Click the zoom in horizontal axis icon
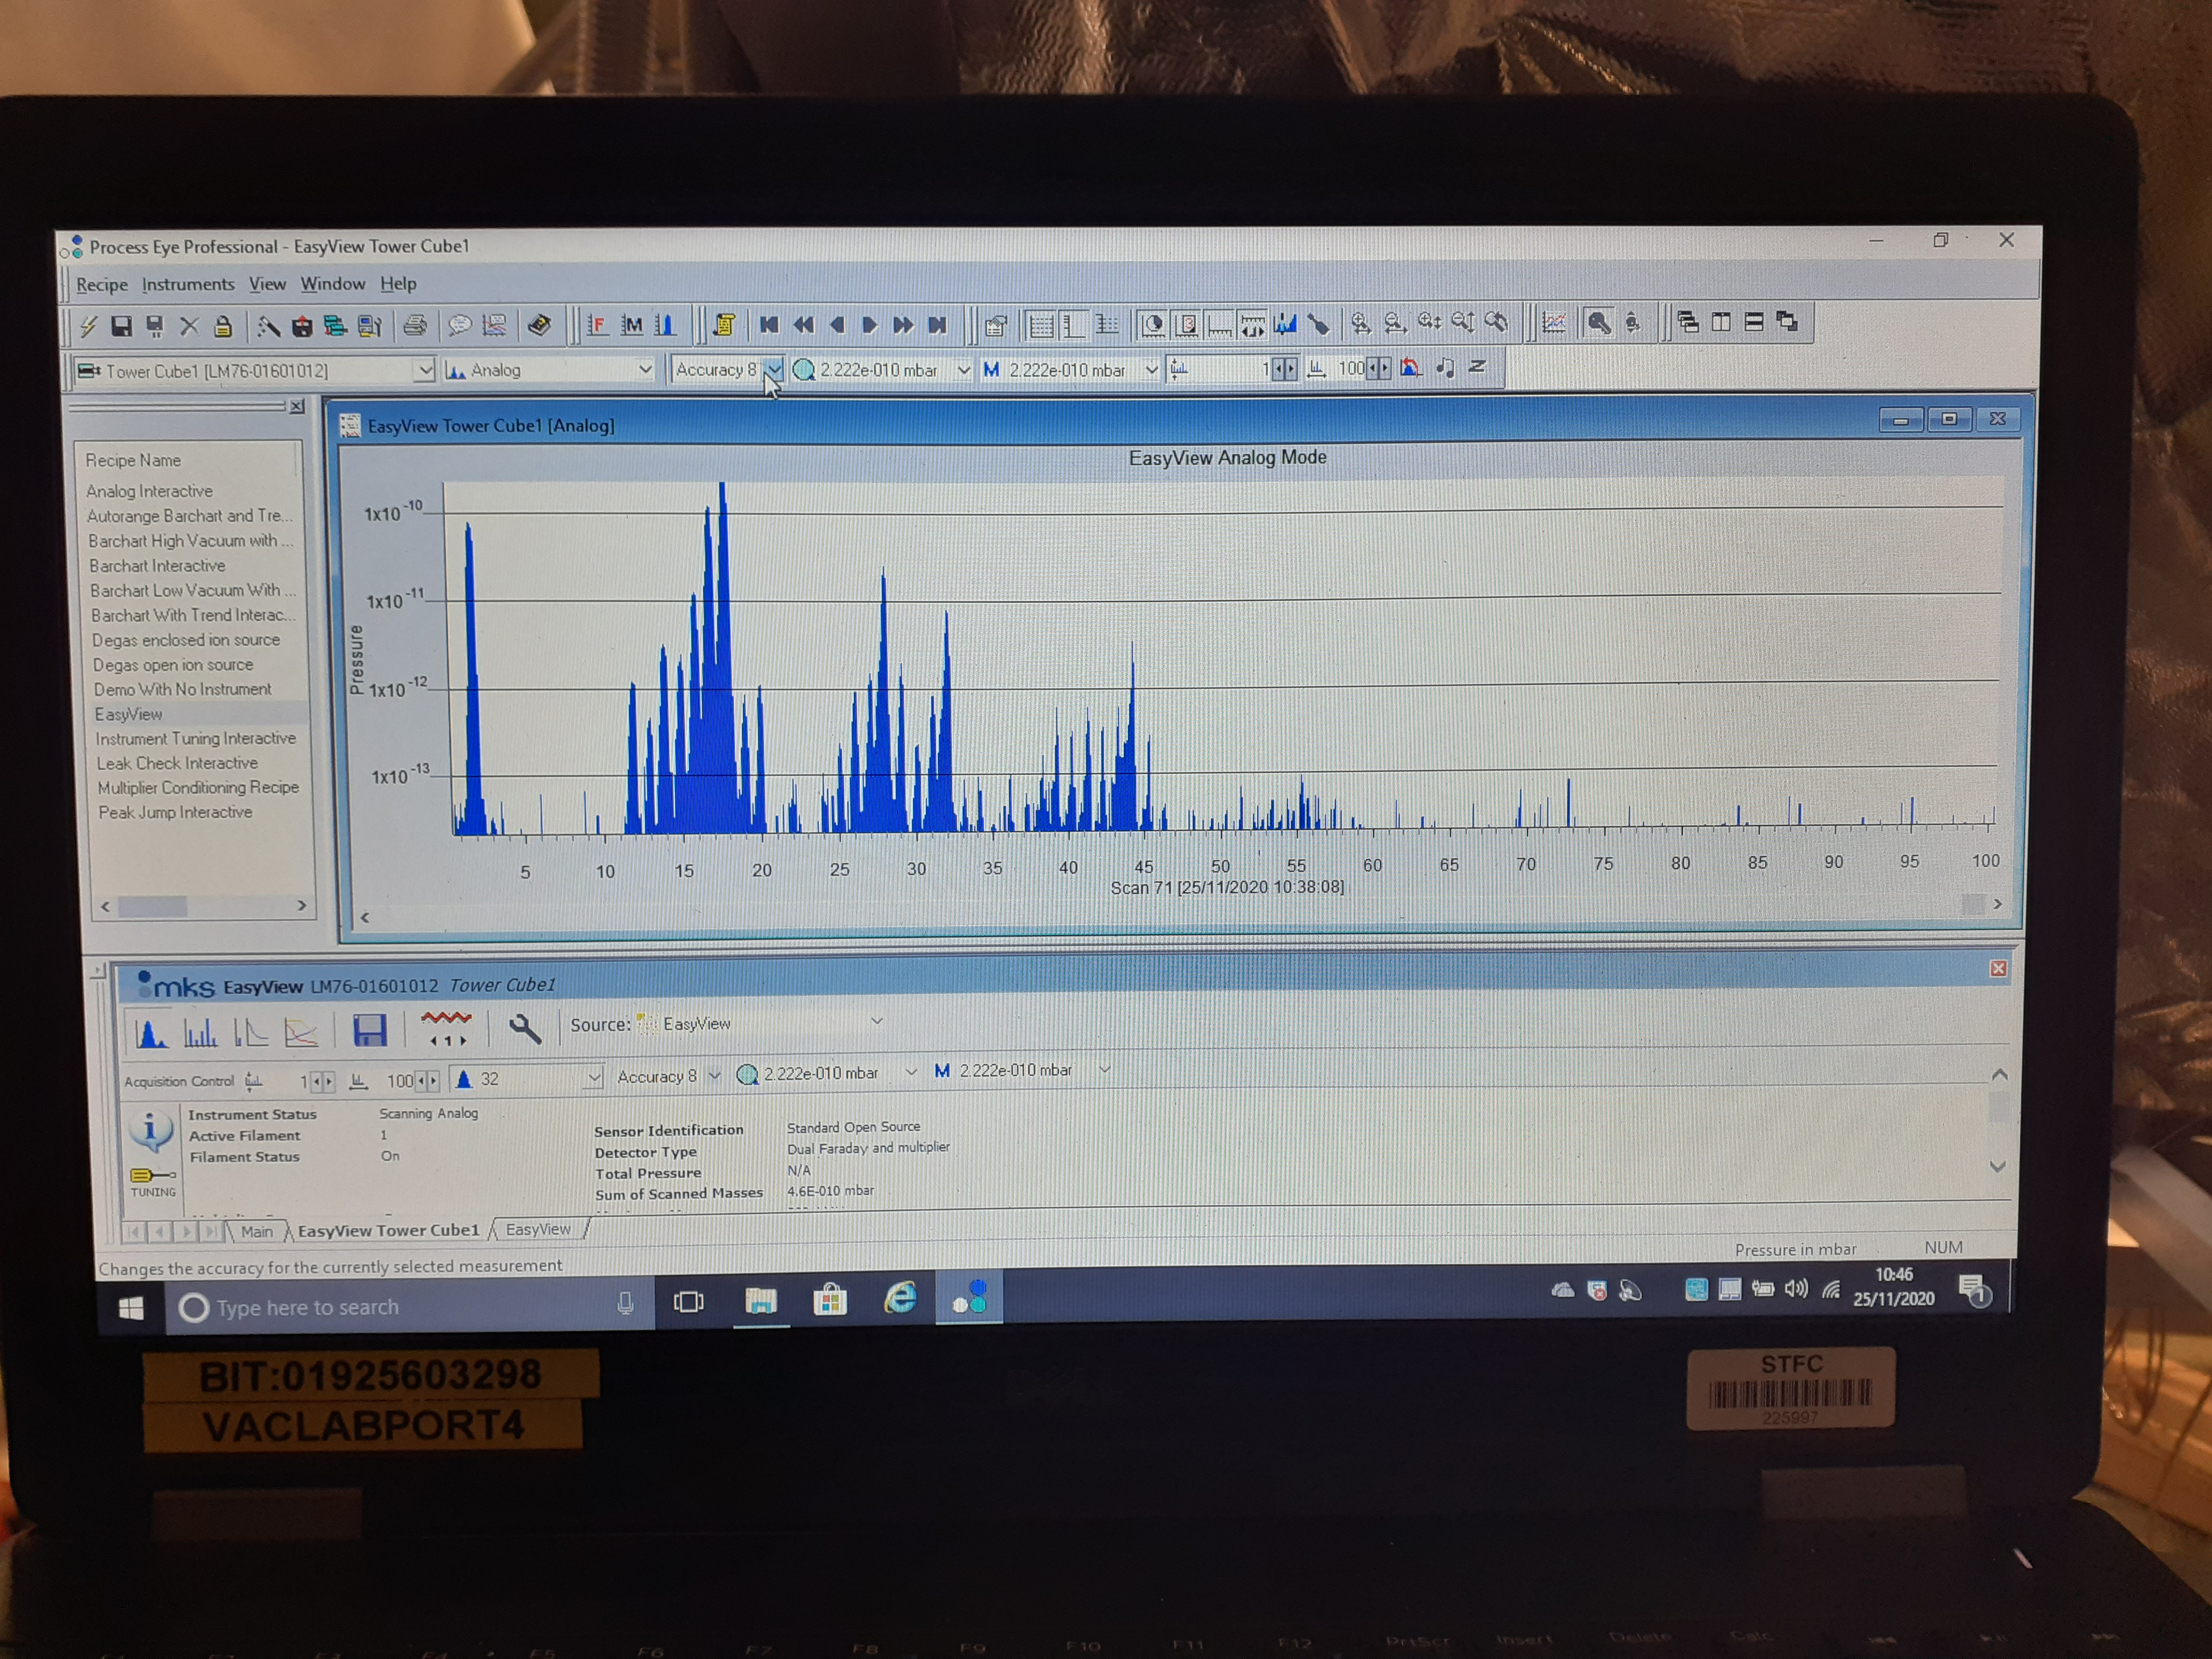Viewport: 2212px width, 1659px height. pyautogui.click(x=1360, y=323)
